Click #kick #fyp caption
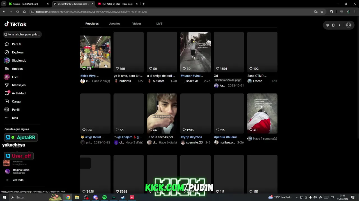This screenshot has width=359, height=201. (89, 76)
